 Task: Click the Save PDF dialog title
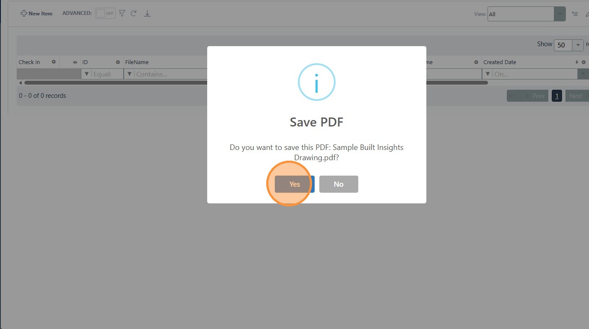pos(317,122)
